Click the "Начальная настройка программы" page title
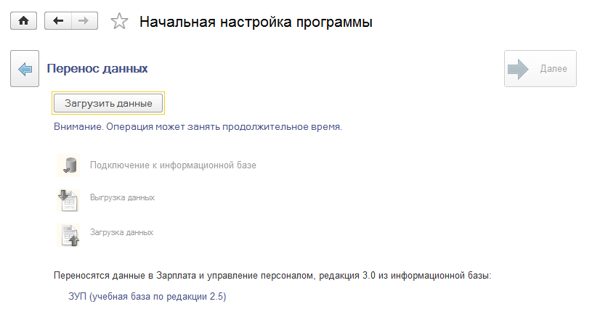Image resolution: width=592 pixels, height=312 pixels. [256, 22]
